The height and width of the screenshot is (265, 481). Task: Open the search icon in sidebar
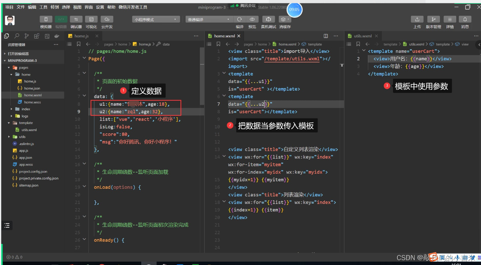17,36
